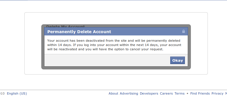The width and height of the screenshot is (227, 106).
Task: Select the Find Friends footer link
Action: click(x=200, y=93)
